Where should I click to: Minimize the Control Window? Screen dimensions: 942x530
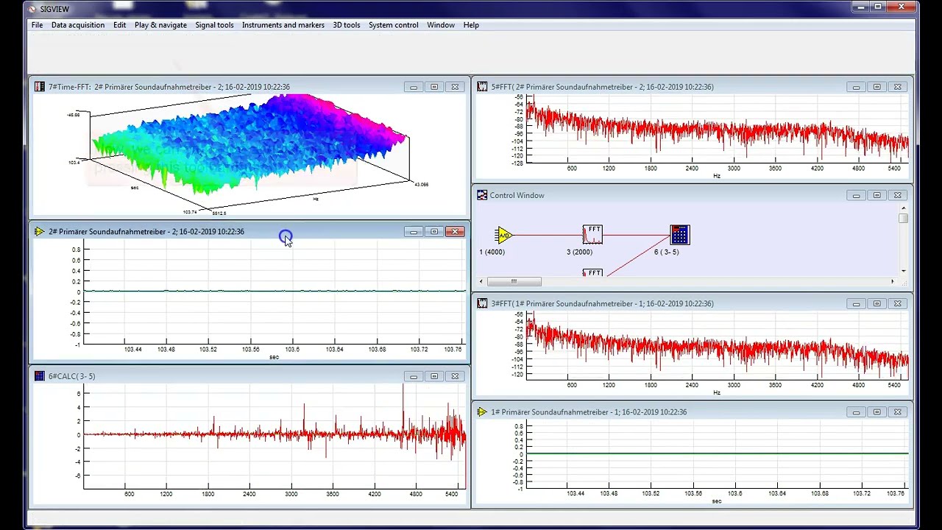856,195
